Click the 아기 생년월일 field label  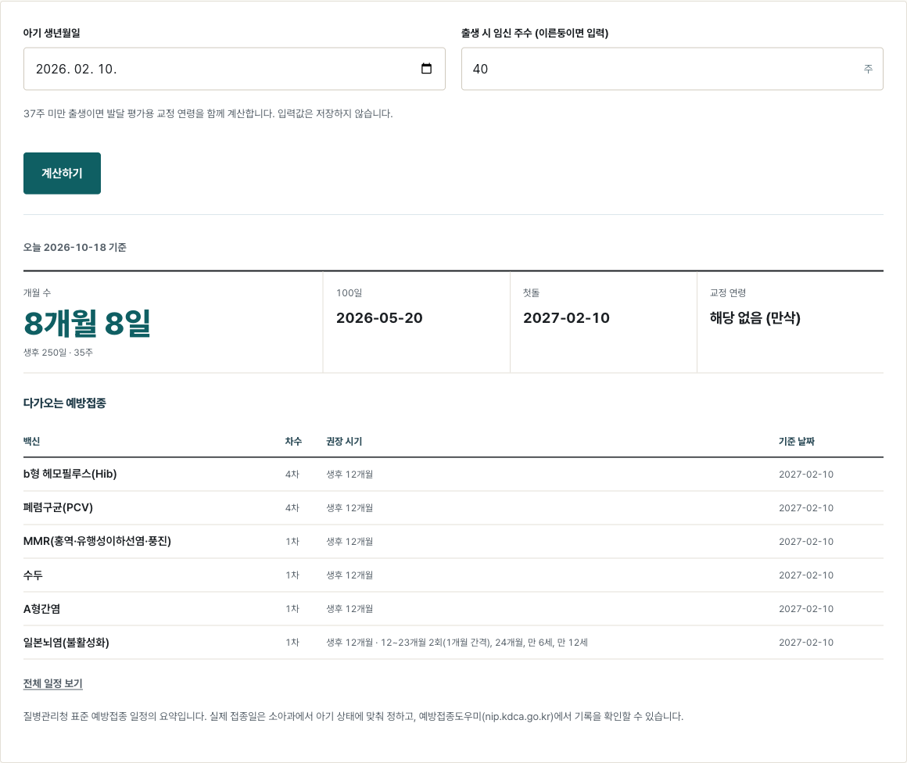tap(52, 33)
